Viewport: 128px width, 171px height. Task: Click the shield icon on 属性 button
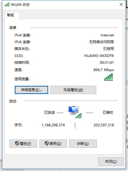click(17, 143)
